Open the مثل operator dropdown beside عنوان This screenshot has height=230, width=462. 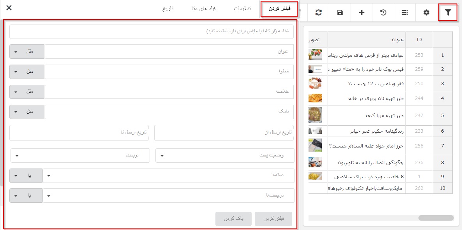pos(26,52)
